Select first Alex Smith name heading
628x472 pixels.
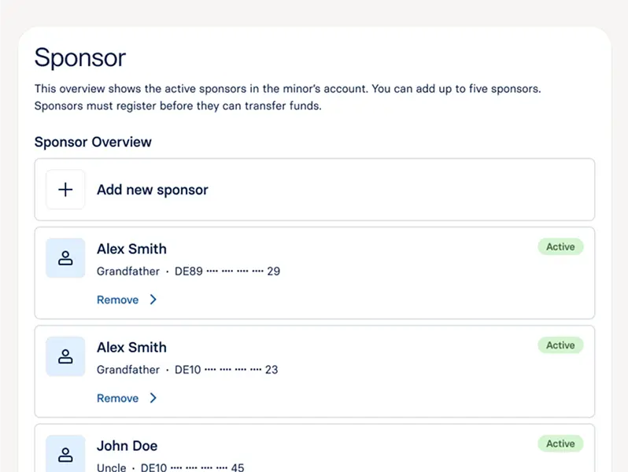pyautogui.click(x=131, y=249)
